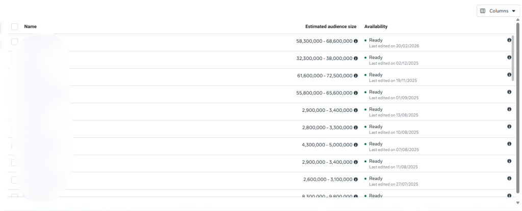Click Ready status on row edited 19/11/2025

[376, 75]
